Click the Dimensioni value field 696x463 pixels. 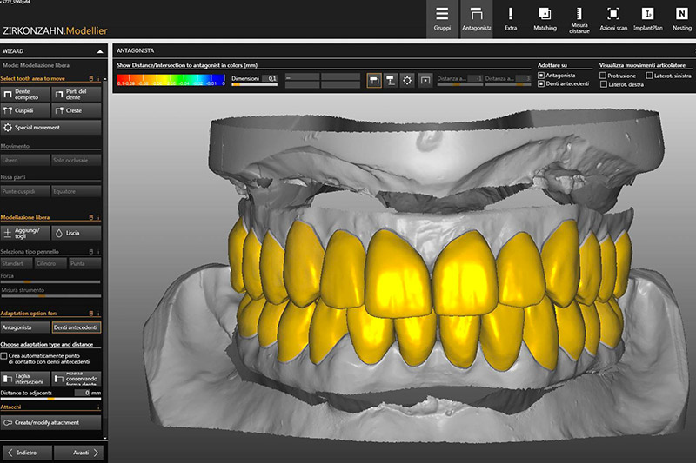point(270,78)
